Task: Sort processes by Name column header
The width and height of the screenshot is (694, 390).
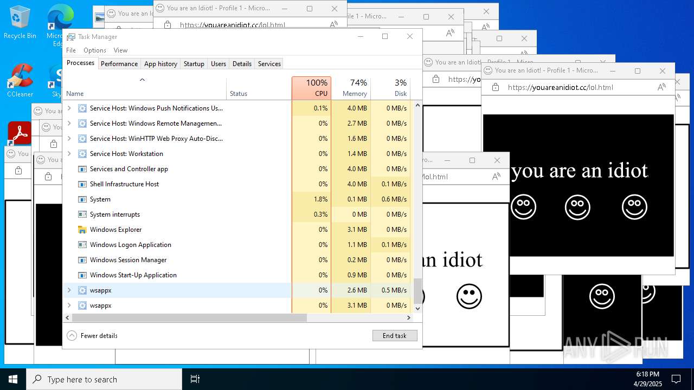Action: (145, 88)
